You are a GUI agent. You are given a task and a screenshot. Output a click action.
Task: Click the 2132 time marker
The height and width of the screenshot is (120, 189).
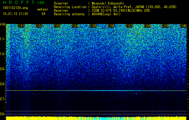(39, 26)
